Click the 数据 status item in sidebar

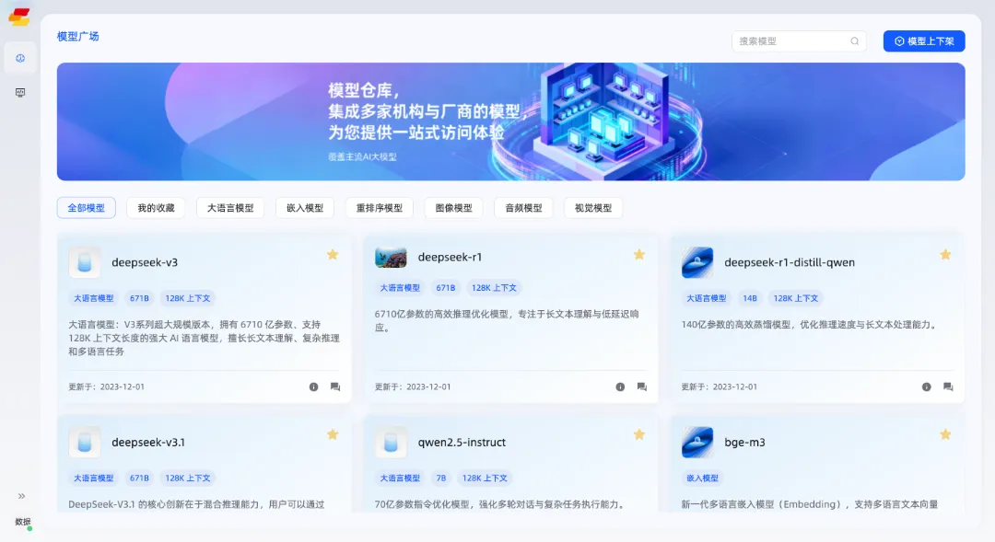23,522
